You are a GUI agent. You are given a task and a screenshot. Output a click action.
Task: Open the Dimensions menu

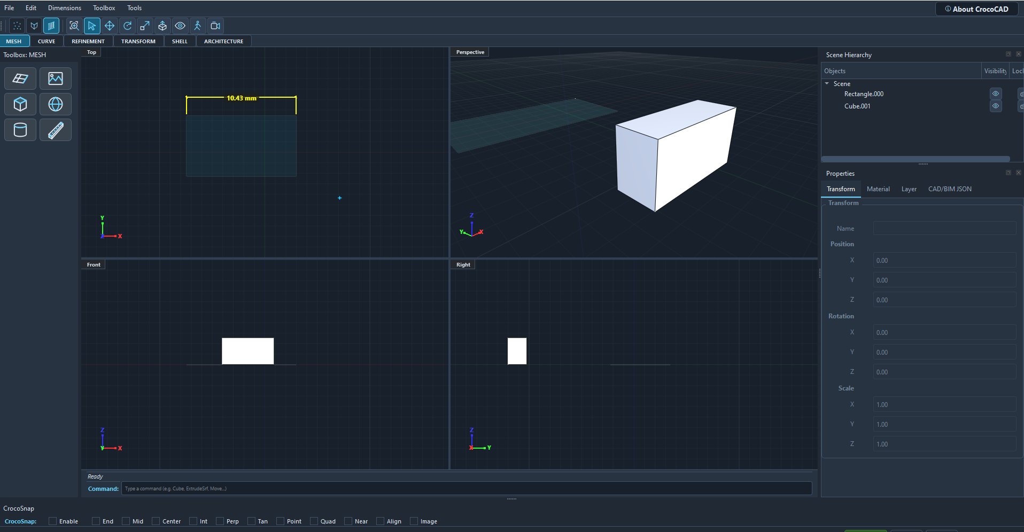click(x=65, y=8)
